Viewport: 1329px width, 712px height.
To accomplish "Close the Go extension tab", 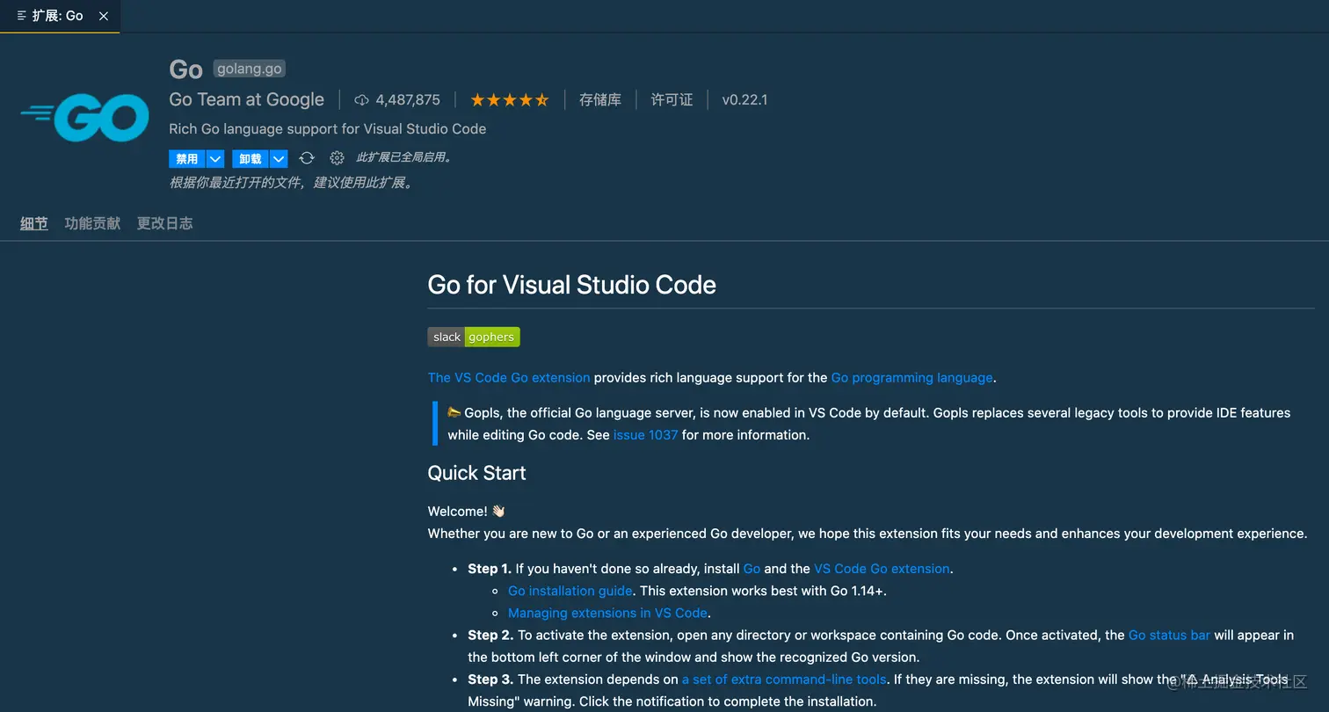I will (x=104, y=16).
